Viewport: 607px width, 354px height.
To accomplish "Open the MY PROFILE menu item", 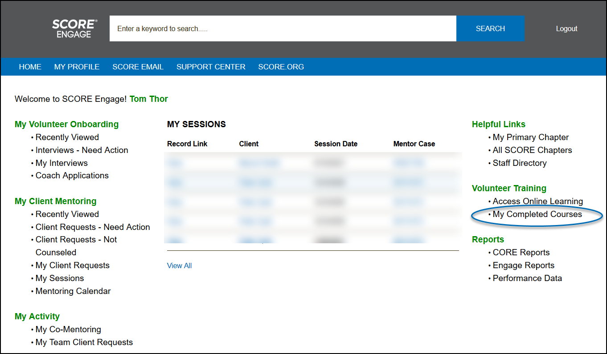I will coord(77,67).
